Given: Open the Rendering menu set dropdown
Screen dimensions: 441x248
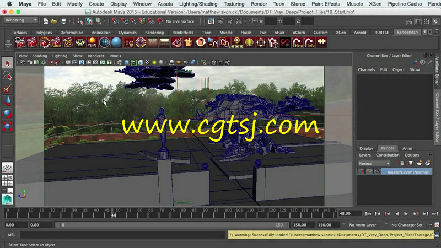Looking at the screenshot, I should point(21,20).
